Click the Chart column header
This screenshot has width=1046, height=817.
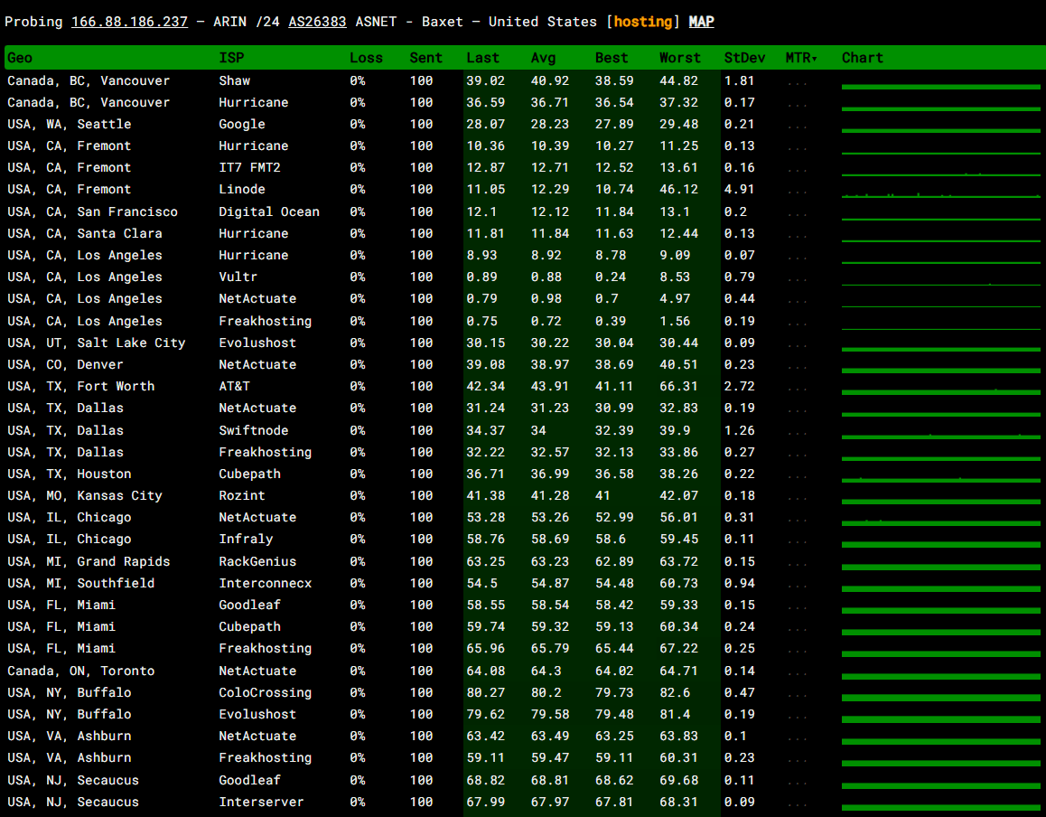click(862, 58)
